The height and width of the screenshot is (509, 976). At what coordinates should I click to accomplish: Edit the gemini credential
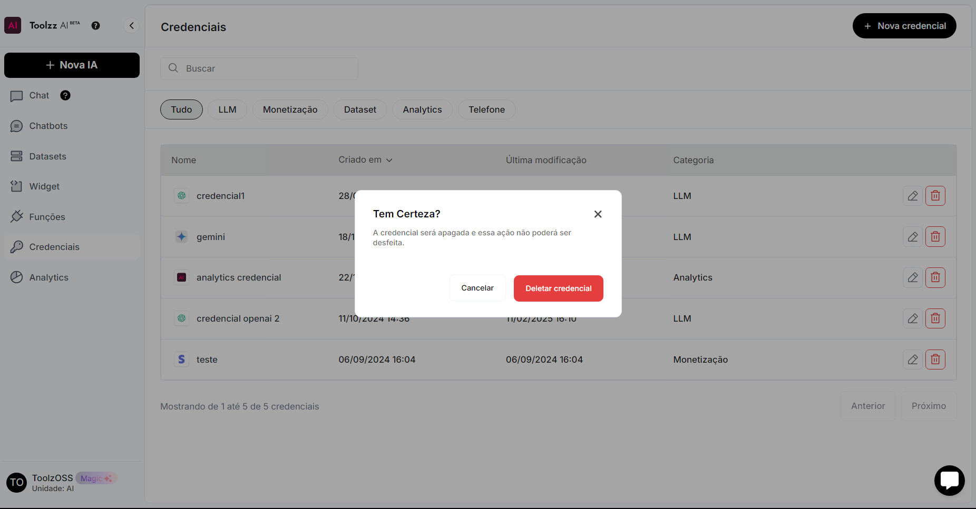click(913, 237)
